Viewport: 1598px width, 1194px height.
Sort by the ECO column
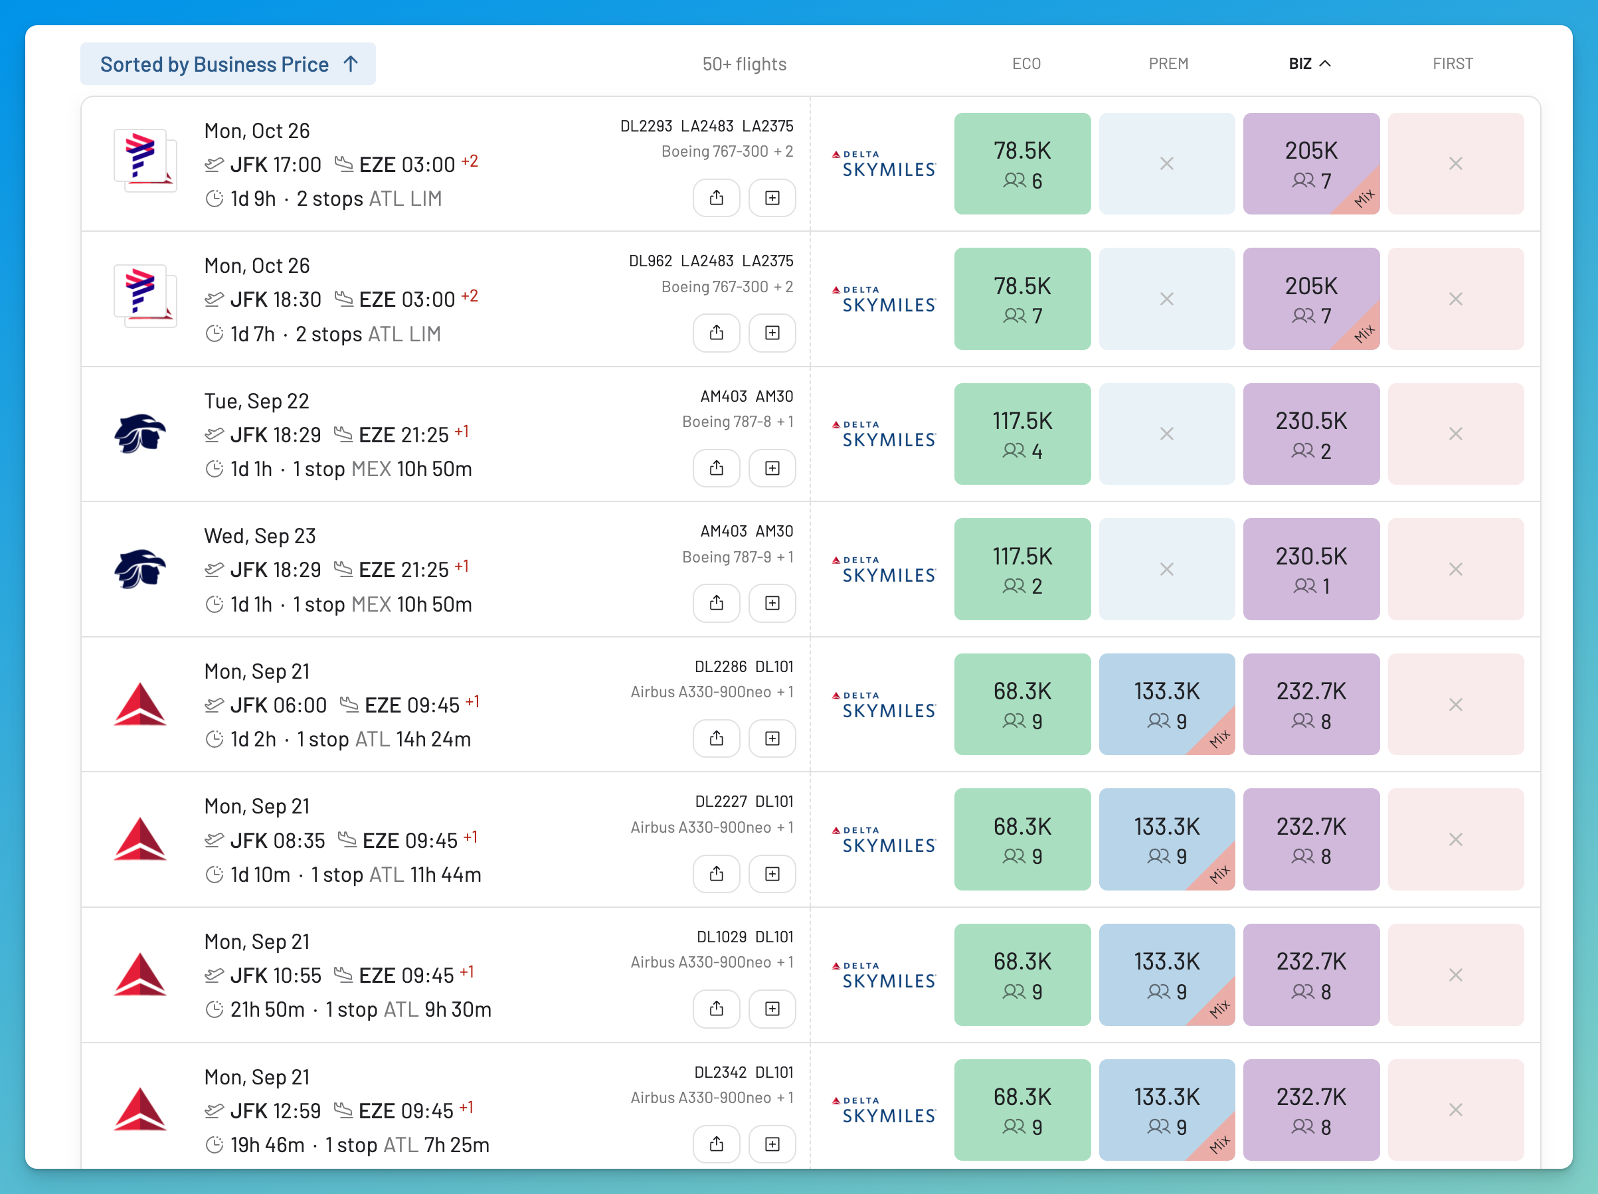(x=1026, y=64)
